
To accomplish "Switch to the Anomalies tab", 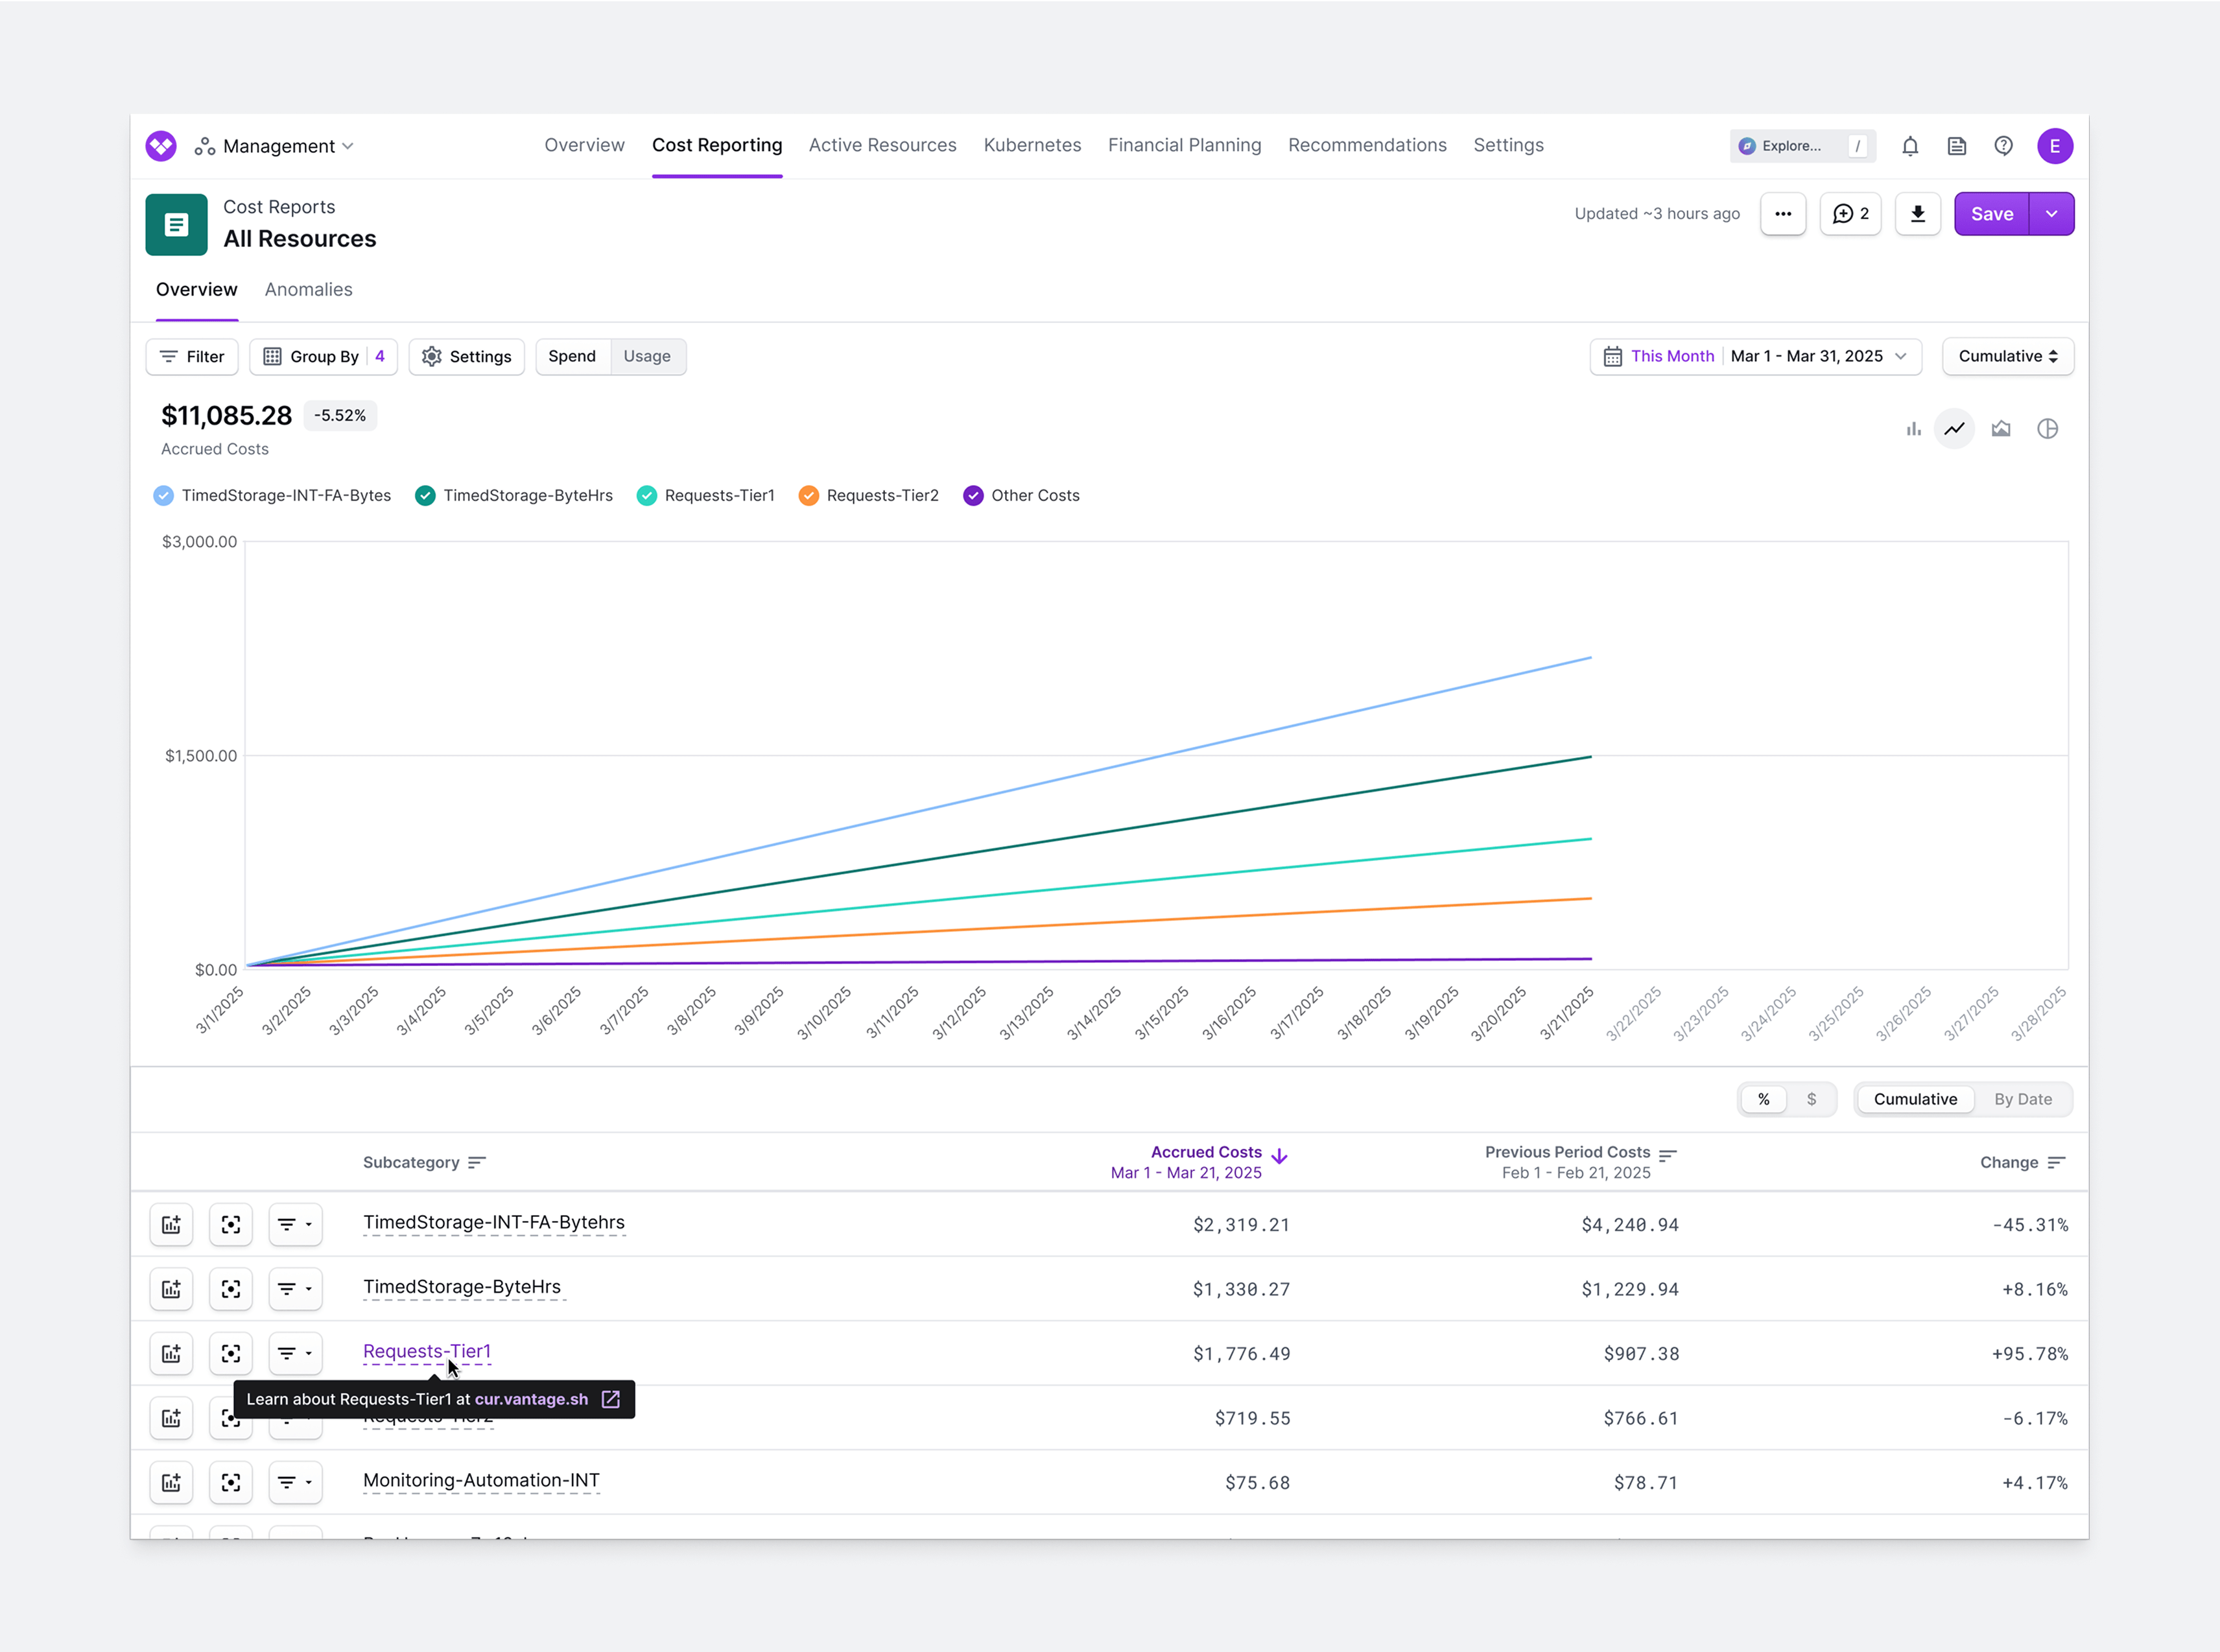I will pos(308,290).
